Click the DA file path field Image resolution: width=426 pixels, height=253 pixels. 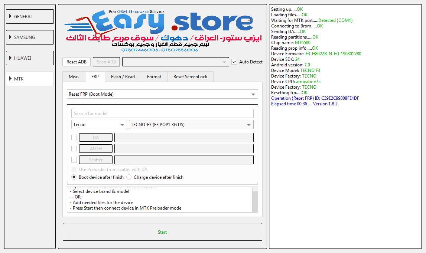coord(184,138)
